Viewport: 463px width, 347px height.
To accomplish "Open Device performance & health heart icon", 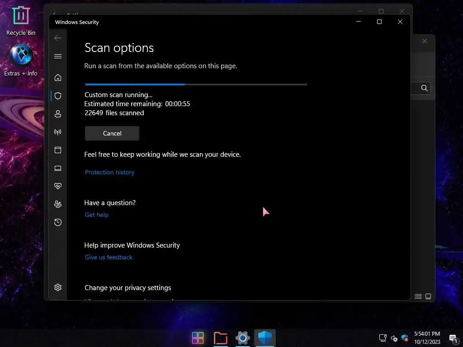I will tap(58, 186).
